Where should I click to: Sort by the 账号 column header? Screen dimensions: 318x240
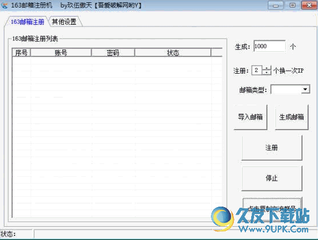(61, 52)
